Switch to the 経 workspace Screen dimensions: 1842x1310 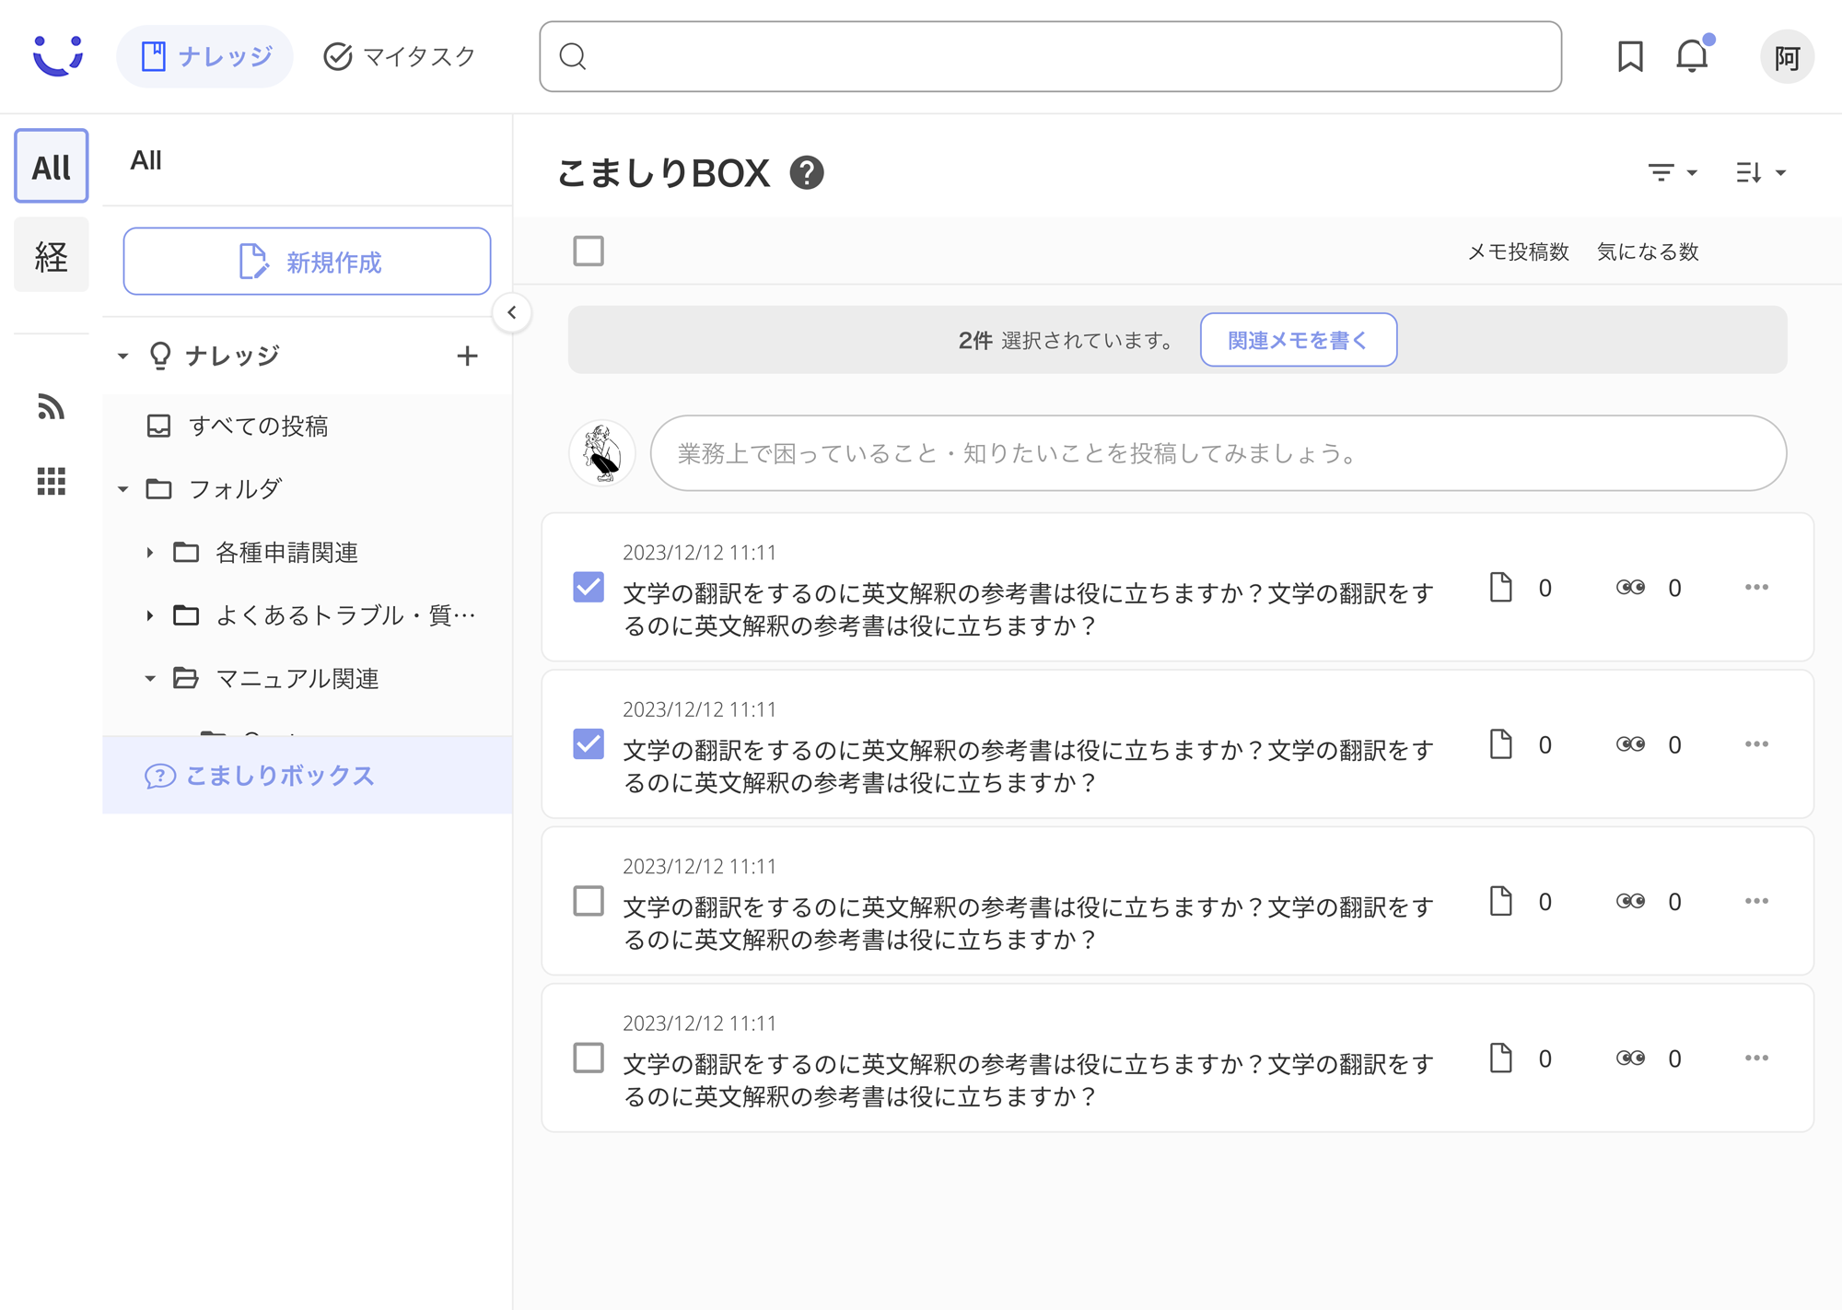pos(51,255)
